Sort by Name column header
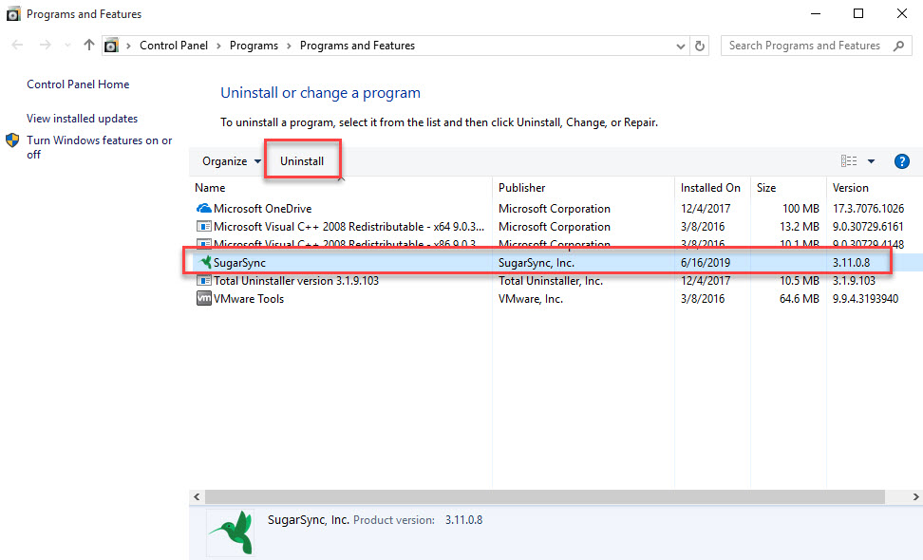The height and width of the screenshot is (560, 923). (x=210, y=188)
